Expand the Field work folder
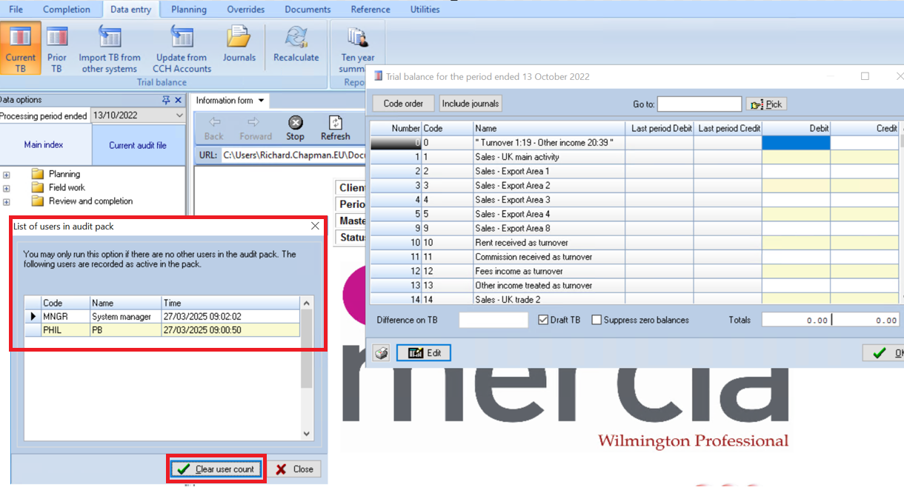Viewport: 904px width, 490px height. pos(7,188)
